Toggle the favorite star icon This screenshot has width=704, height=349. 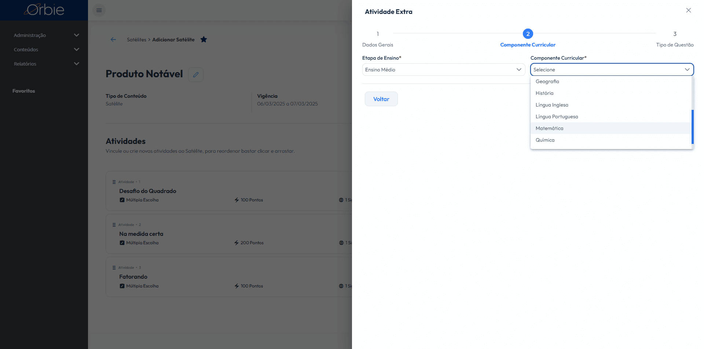click(204, 40)
